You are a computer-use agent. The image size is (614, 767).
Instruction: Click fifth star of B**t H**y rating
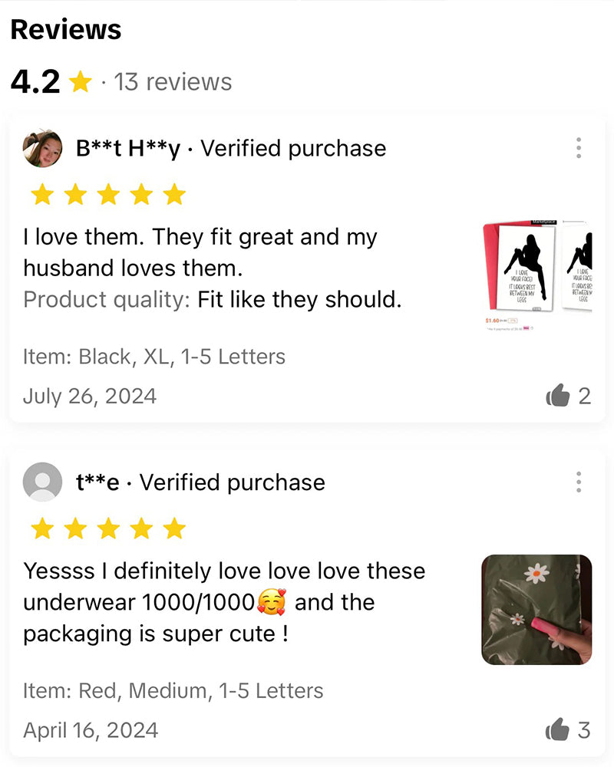pos(174,195)
